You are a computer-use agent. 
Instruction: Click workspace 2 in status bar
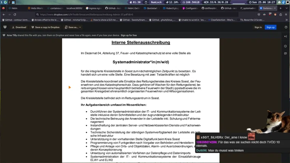[x=9, y=2]
